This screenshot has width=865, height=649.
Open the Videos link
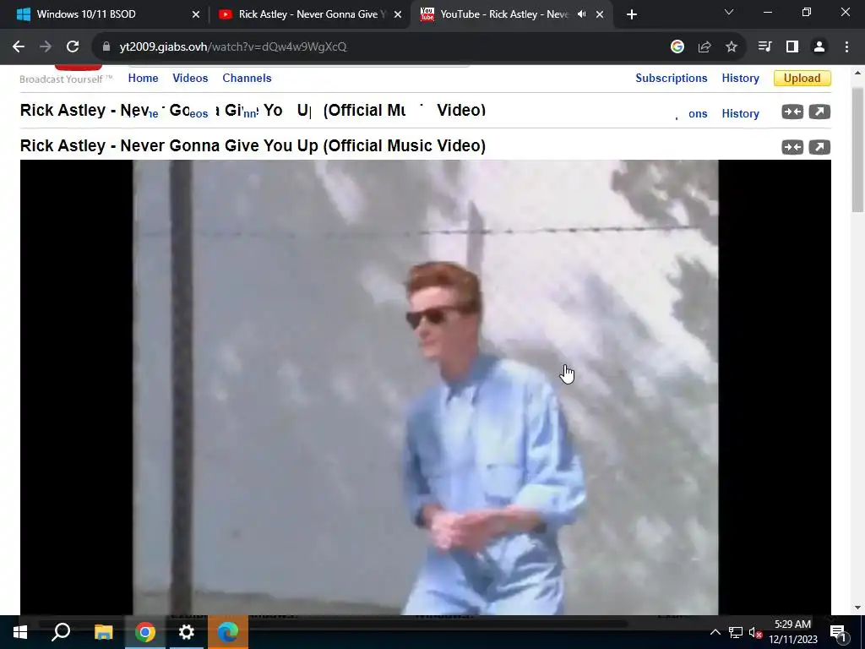tap(190, 79)
